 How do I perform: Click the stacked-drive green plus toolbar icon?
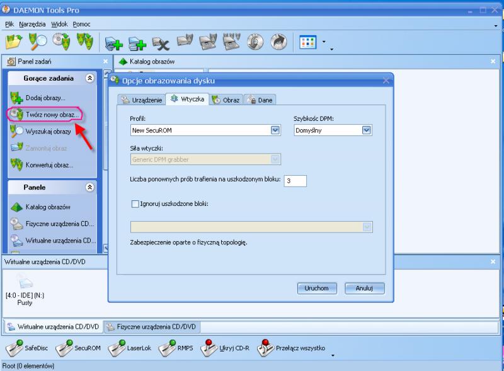point(137,43)
